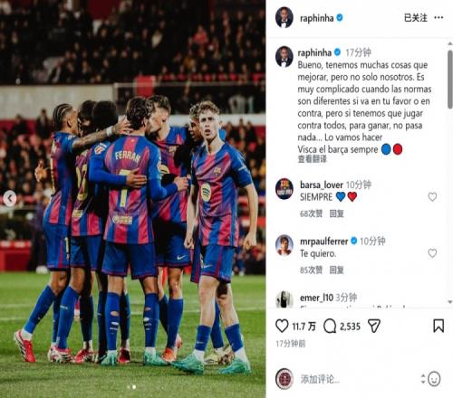
Task: Go to previous photo with left arrow
Action: tap(10, 198)
